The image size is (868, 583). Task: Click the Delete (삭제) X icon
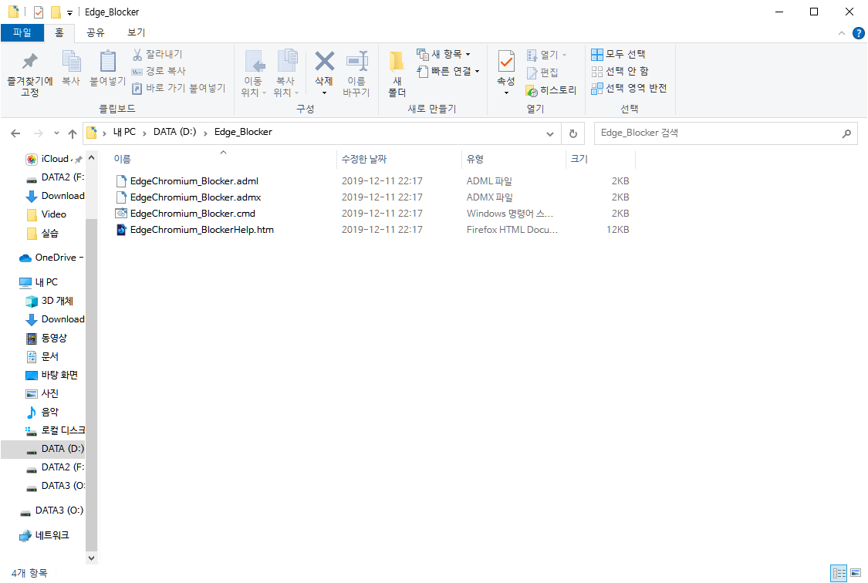click(324, 62)
